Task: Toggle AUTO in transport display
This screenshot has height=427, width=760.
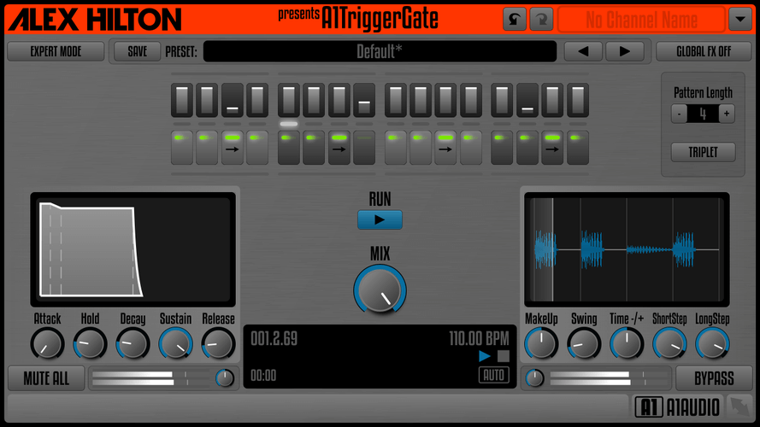Action: (494, 375)
